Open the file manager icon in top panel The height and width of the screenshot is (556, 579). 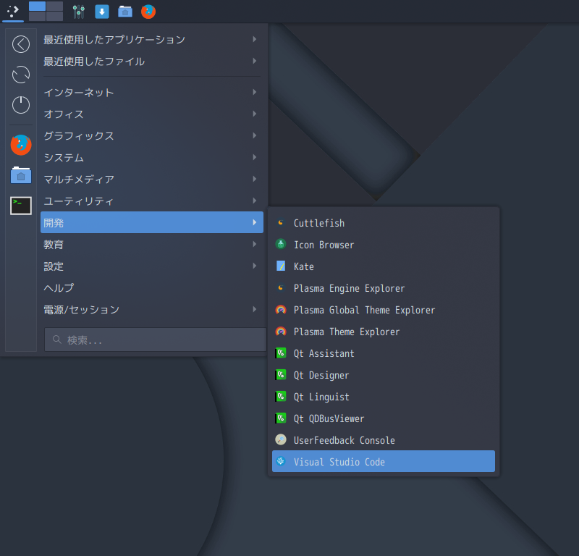pos(125,12)
